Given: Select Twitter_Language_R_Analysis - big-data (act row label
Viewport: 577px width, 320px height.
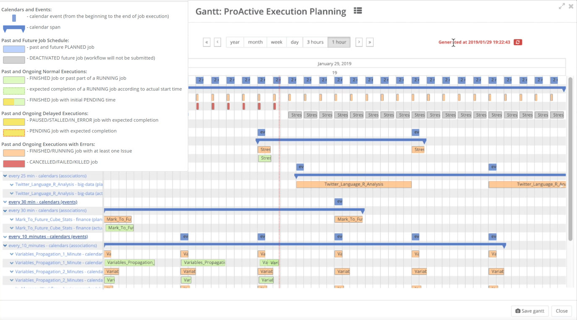Looking at the screenshot, I should point(59,193).
